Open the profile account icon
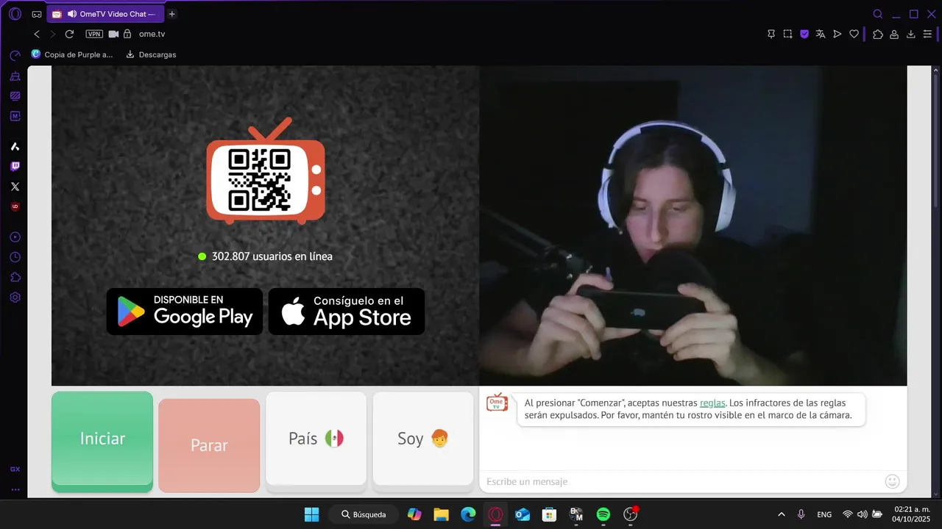 point(894,34)
